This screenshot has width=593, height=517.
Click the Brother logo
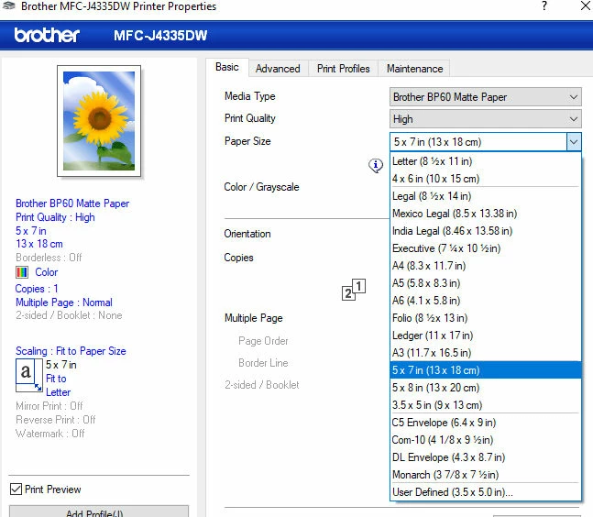pos(47,35)
